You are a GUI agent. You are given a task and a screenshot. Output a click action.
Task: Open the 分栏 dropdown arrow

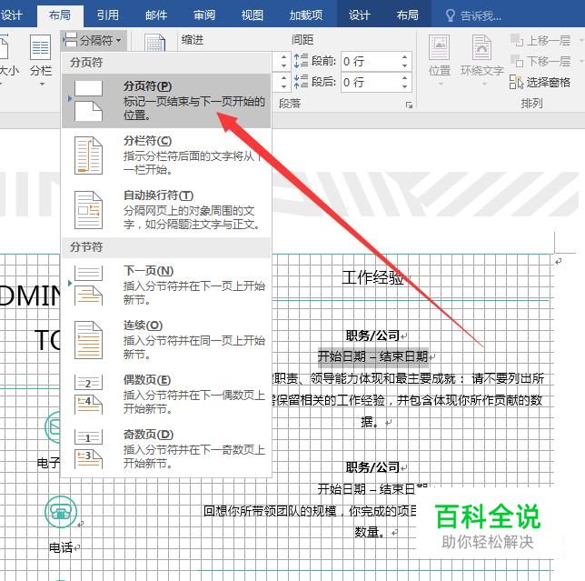pos(42,85)
